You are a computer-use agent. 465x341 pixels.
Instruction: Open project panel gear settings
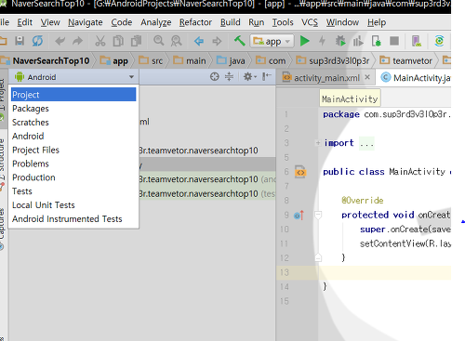point(249,76)
